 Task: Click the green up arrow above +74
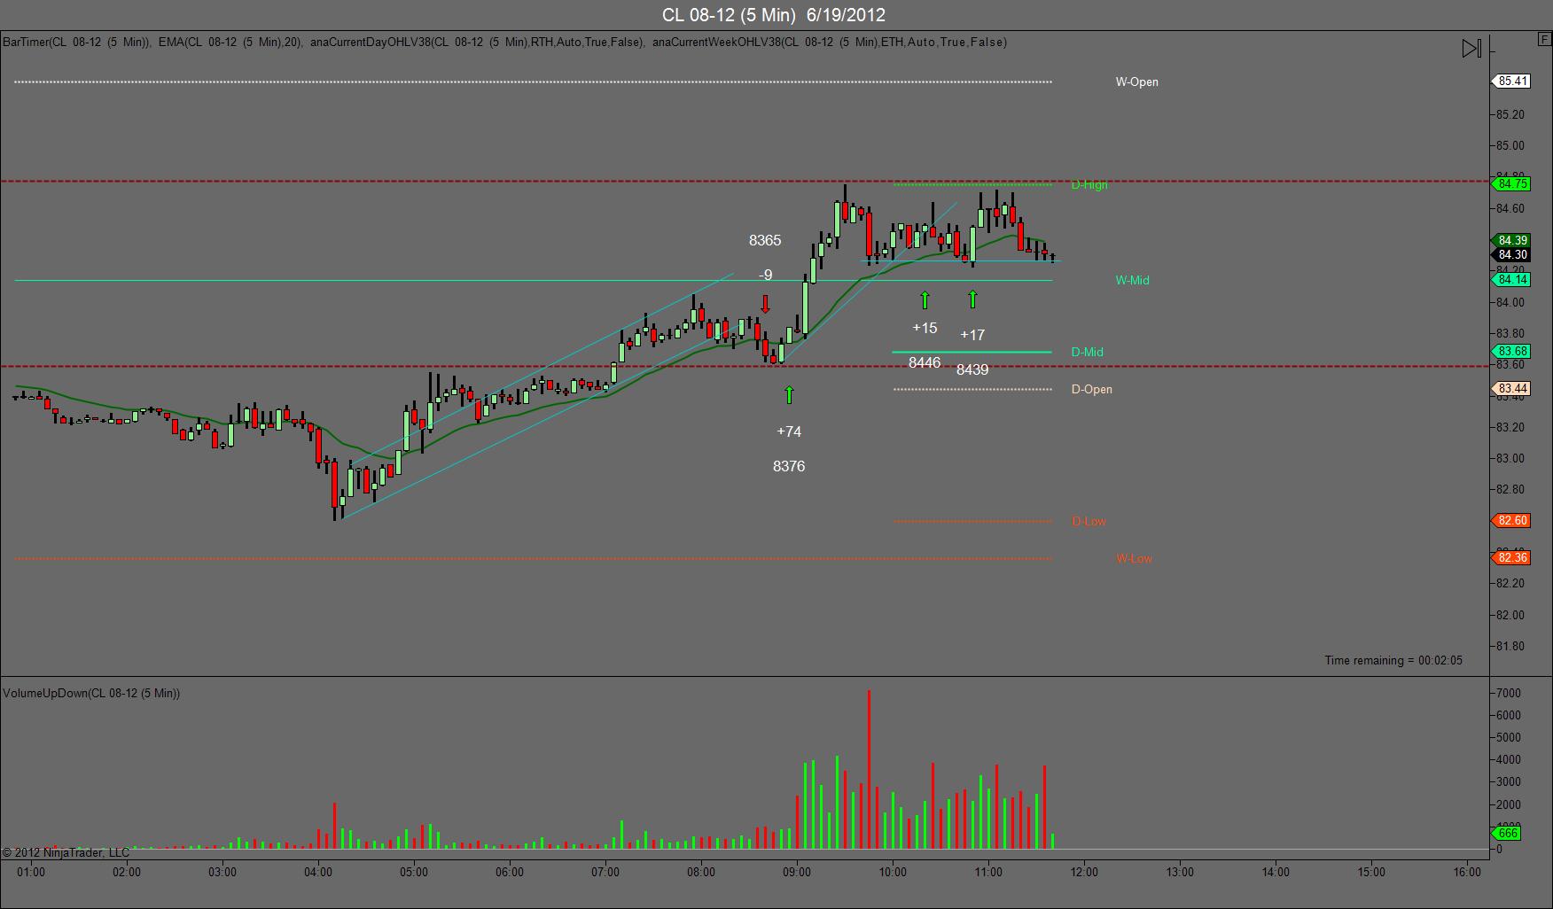[x=789, y=395]
